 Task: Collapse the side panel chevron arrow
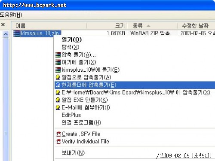point(6,34)
